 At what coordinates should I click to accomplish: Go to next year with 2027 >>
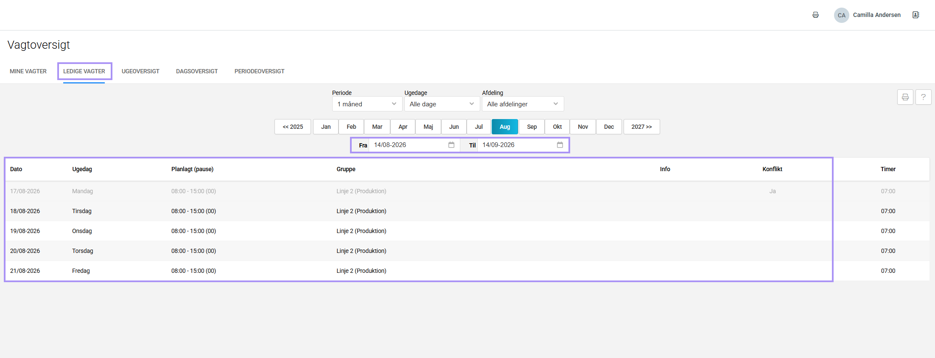coord(641,127)
